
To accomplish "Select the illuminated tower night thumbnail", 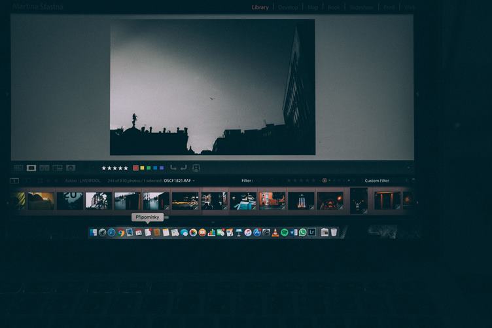I will (x=301, y=201).
